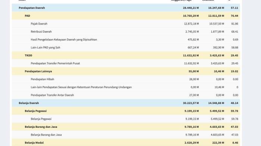Click the 28.448,21 M budget value

191,8
